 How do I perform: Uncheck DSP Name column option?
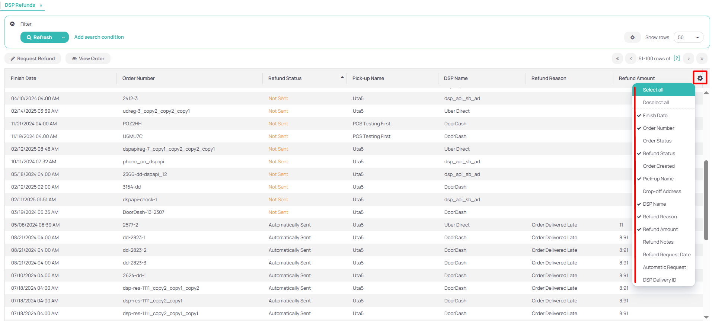click(x=664, y=204)
